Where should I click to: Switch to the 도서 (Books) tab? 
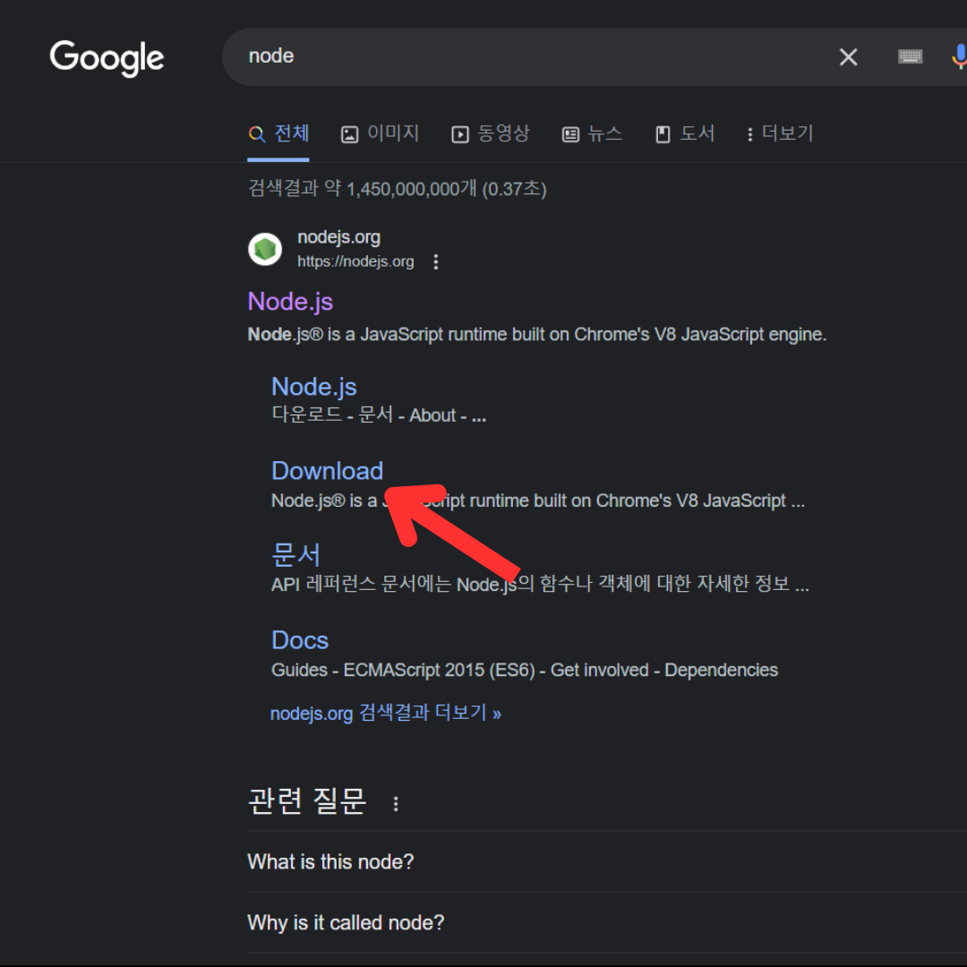(x=685, y=133)
